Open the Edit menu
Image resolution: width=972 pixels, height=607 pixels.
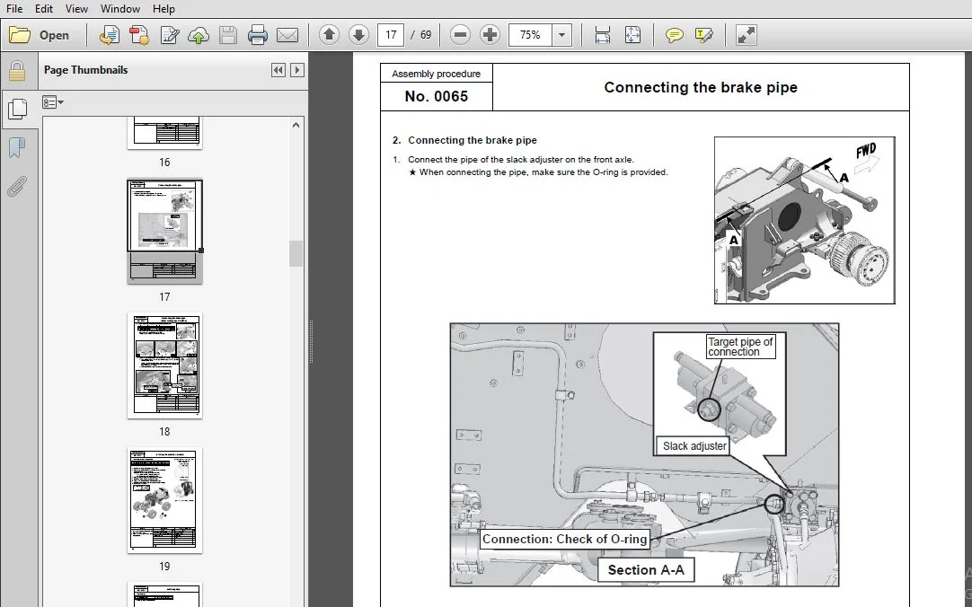point(43,9)
